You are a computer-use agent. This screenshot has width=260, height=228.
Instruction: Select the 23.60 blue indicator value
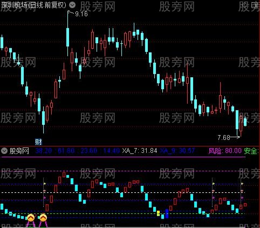89,151
